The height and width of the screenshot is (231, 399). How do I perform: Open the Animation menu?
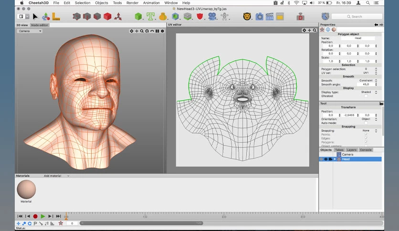(x=151, y=3)
